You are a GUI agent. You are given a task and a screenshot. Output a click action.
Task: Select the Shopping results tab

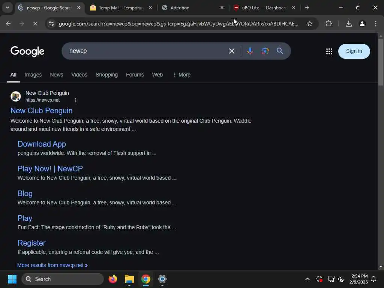coord(107,75)
